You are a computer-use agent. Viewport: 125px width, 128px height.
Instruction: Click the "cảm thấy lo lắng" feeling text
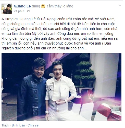[60, 6]
